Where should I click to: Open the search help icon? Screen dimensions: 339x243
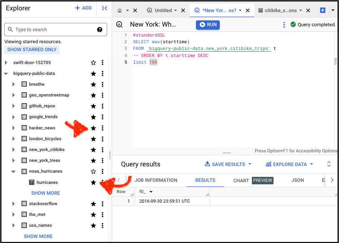tap(100, 30)
